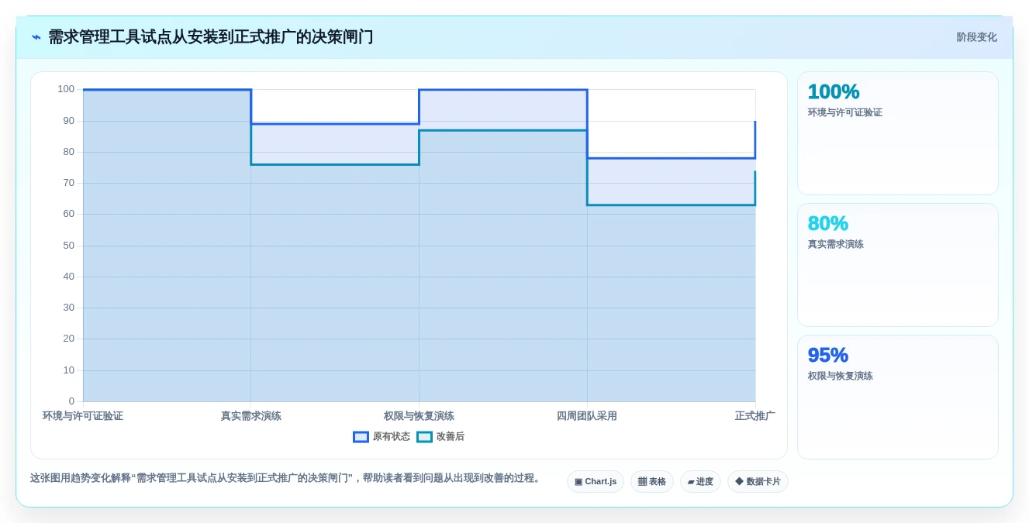Screen dimensions: 1029x523
Task: Click the page title 需求管理工具试点从安装到正式推广的决策闸门
Action: click(211, 37)
